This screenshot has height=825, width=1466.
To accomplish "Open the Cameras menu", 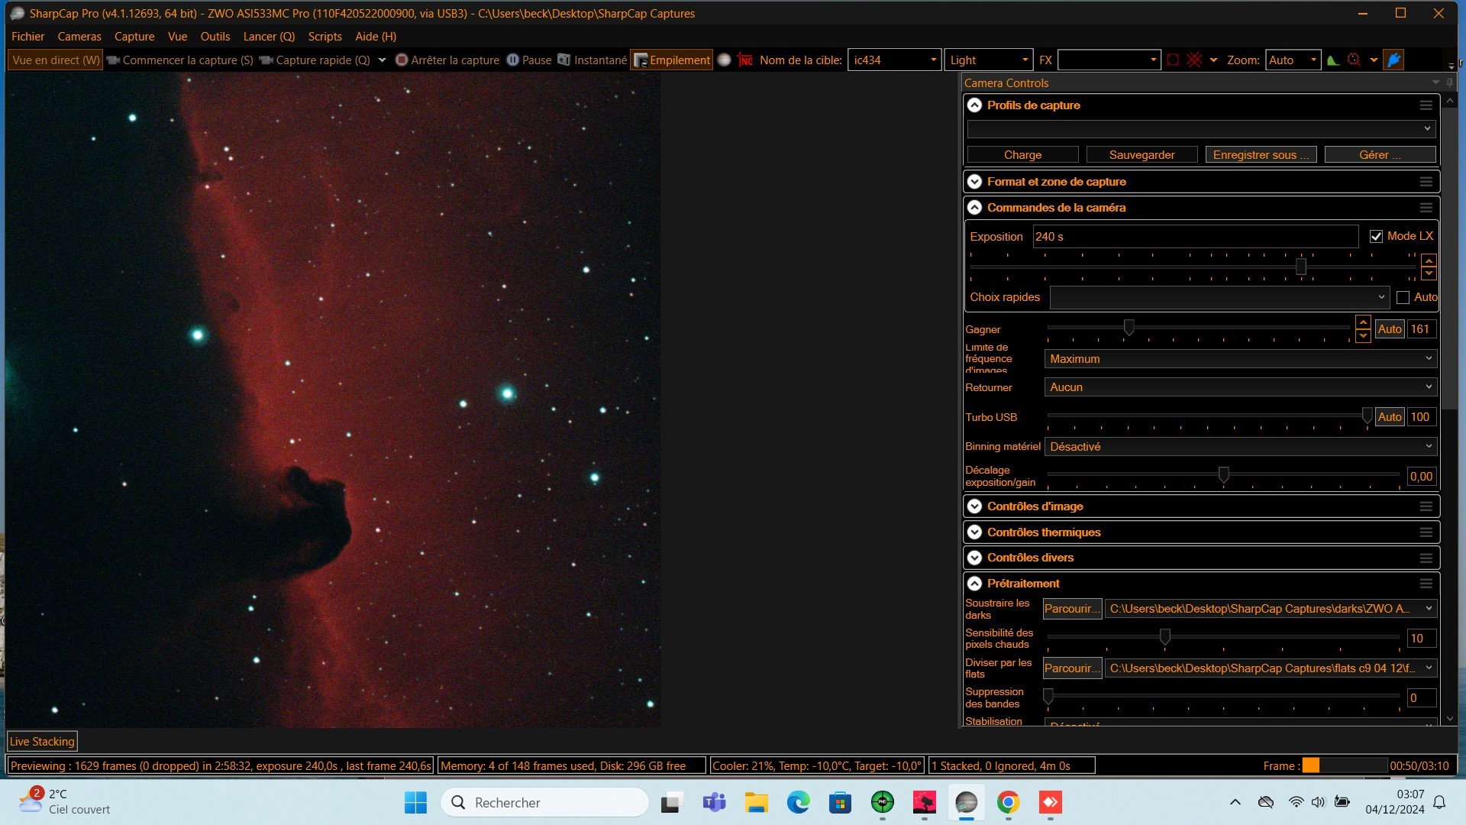I will click(79, 37).
